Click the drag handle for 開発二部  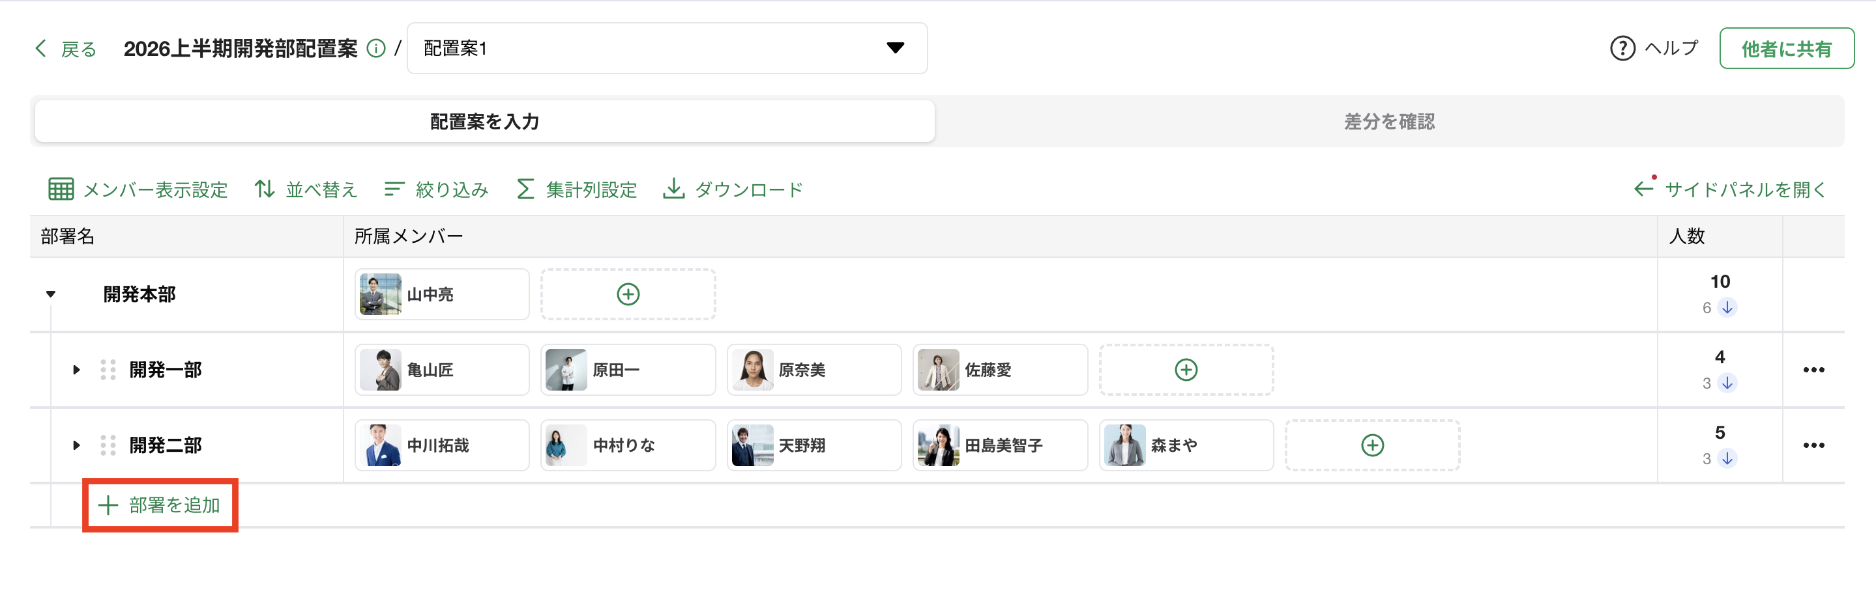pyautogui.click(x=108, y=445)
